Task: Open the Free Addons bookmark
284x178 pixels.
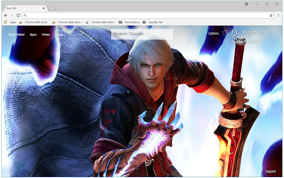Action: (x=129, y=22)
